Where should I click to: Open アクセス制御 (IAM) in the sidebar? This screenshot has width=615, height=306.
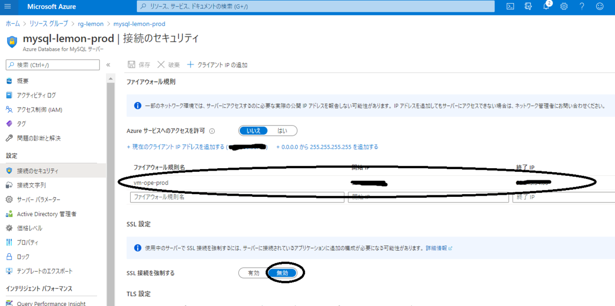point(39,110)
